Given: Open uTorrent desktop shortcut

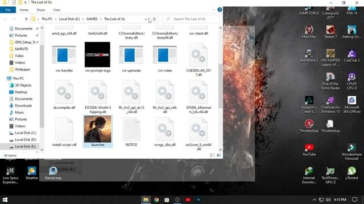Looking at the screenshot, I should [x=351, y=173].
